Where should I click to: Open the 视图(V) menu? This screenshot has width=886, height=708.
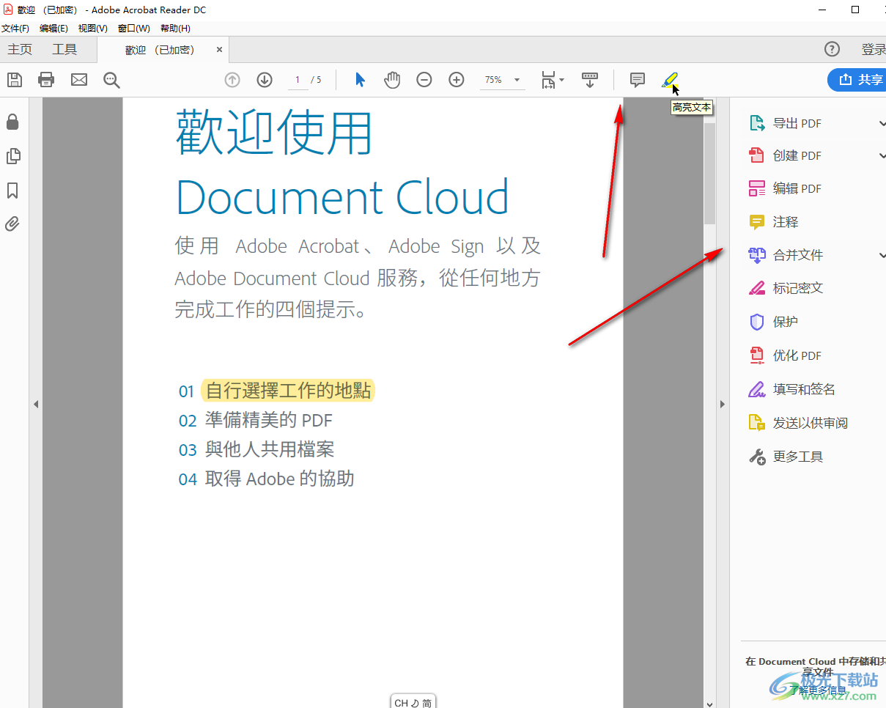point(93,29)
